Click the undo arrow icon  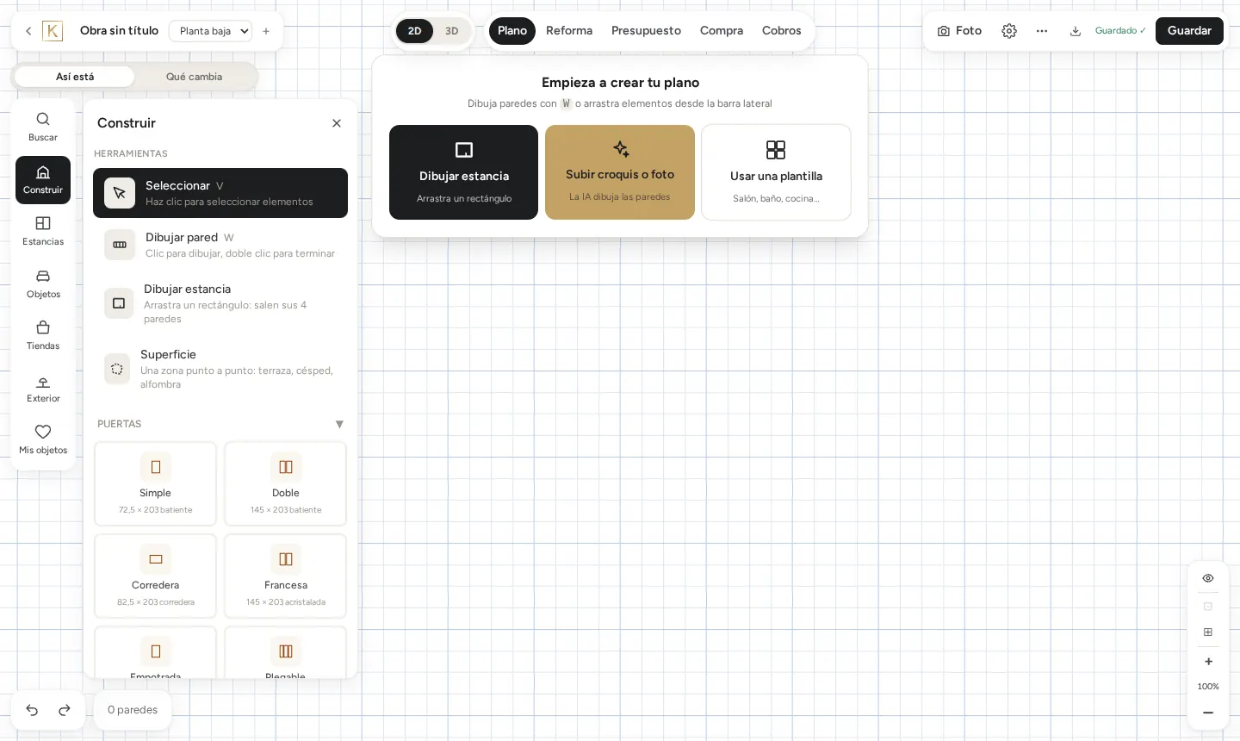pyautogui.click(x=32, y=710)
